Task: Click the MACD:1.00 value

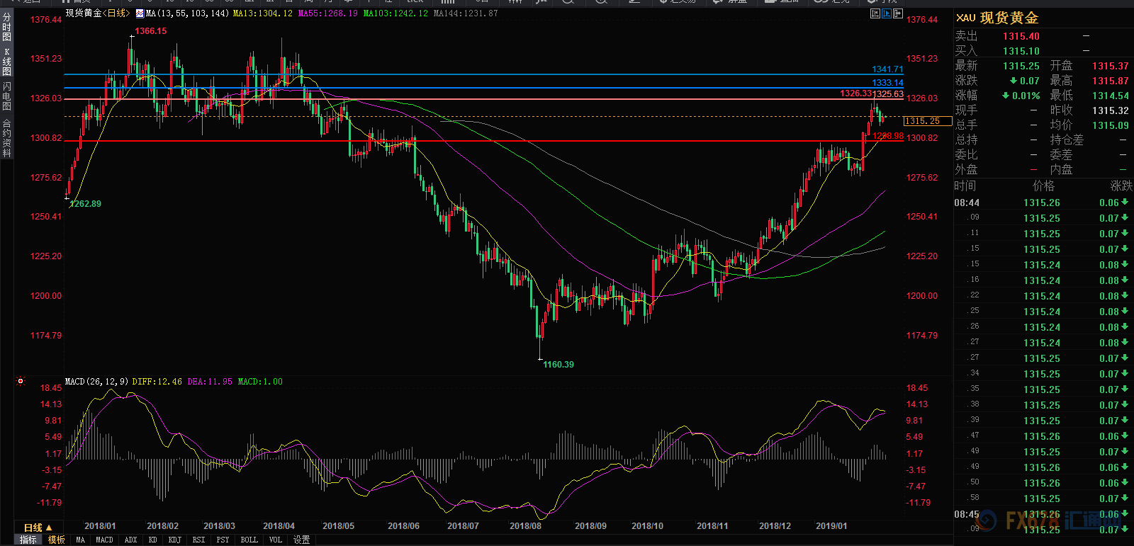Action: point(260,382)
